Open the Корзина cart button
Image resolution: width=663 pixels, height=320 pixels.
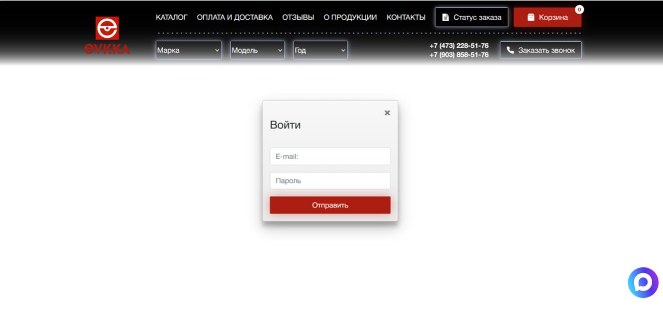pos(547,17)
